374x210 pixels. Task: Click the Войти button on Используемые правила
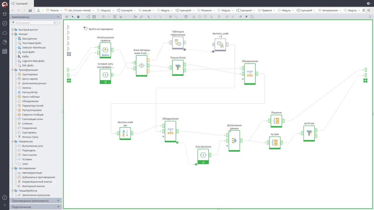[x=105, y=55]
